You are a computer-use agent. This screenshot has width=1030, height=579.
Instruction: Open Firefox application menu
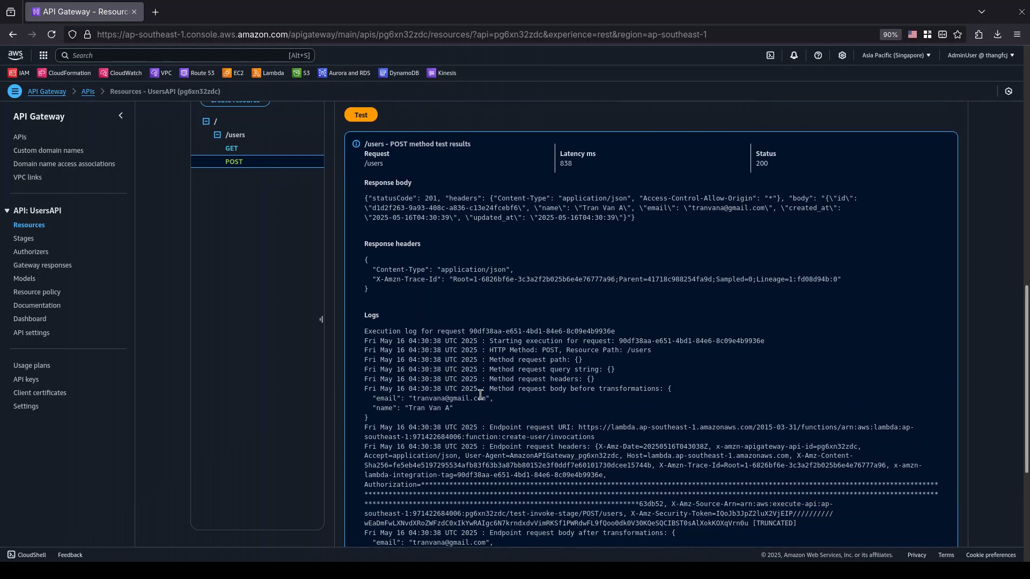pos(1017,34)
